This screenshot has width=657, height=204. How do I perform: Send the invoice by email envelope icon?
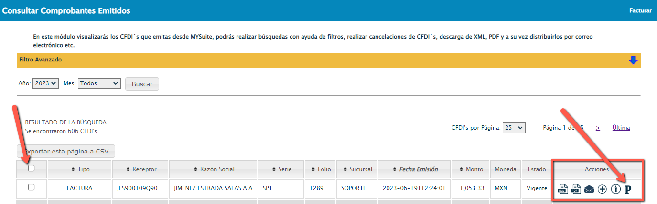pyautogui.click(x=589, y=189)
